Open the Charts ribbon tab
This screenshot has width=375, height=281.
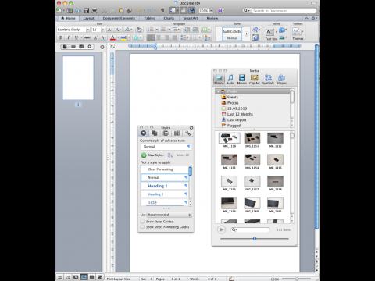tap(169, 18)
